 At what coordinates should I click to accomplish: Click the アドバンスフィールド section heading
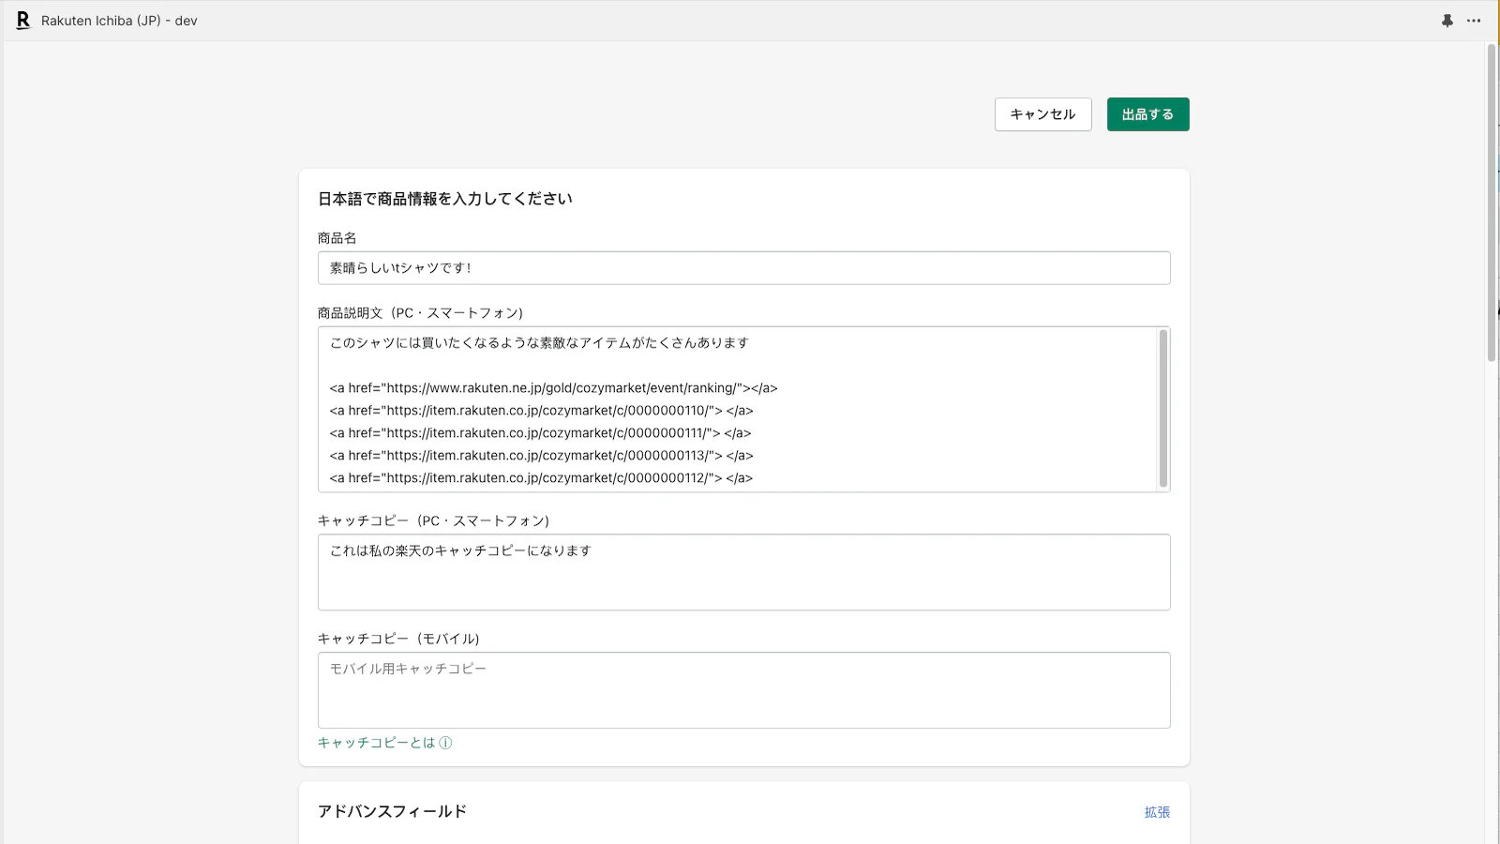click(x=392, y=811)
